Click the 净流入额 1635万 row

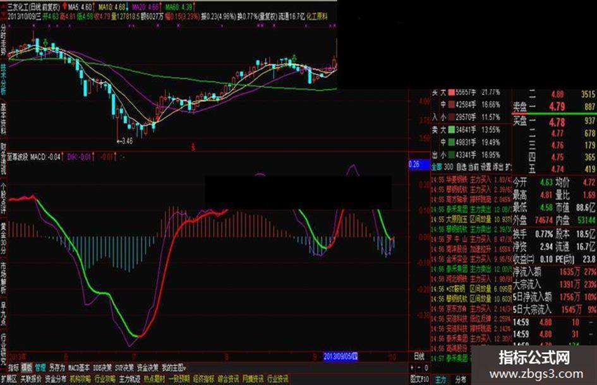pyautogui.click(x=554, y=272)
